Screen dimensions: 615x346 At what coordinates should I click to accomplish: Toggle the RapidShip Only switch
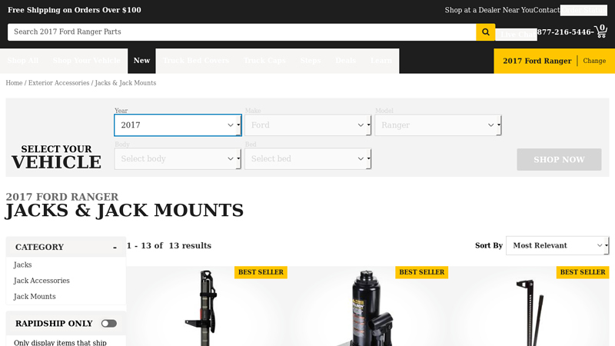[108, 324]
